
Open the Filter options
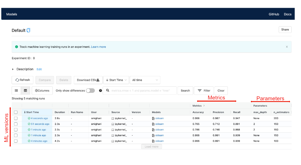[x=204, y=91]
